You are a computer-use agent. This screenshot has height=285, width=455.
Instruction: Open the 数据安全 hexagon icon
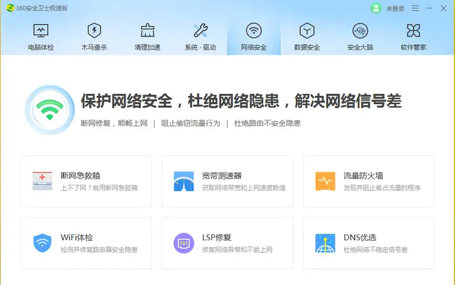pyautogui.click(x=307, y=30)
